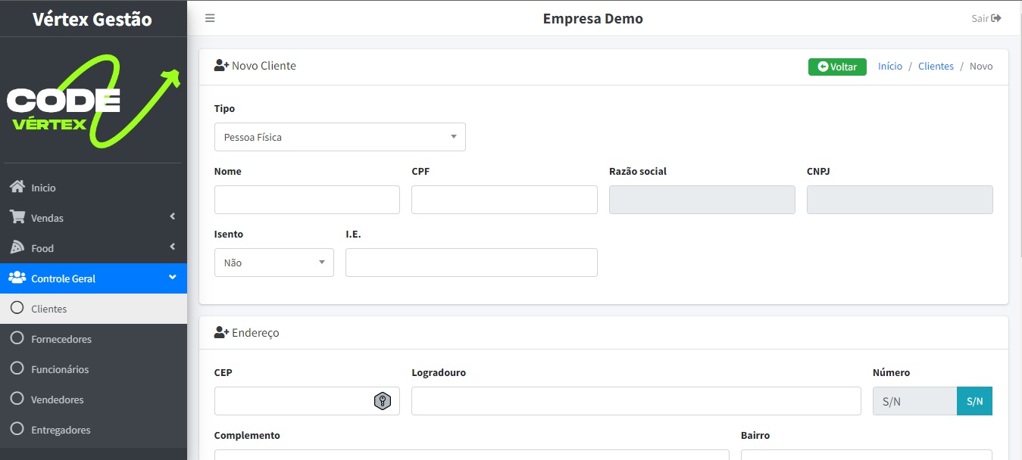This screenshot has width=1022, height=460.
Task: Collapse the Controle Geral submenu chevron
Action: point(172,278)
